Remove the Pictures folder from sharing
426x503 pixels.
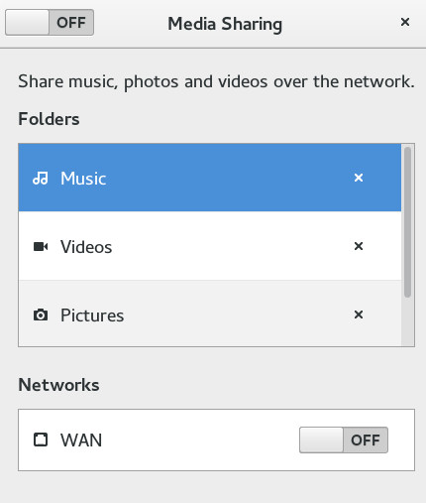coord(359,314)
